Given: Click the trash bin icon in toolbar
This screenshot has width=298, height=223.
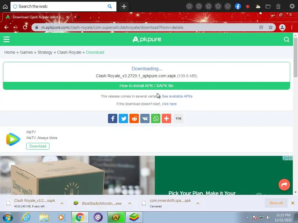Looking at the screenshot, I should click(x=278, y=6).
